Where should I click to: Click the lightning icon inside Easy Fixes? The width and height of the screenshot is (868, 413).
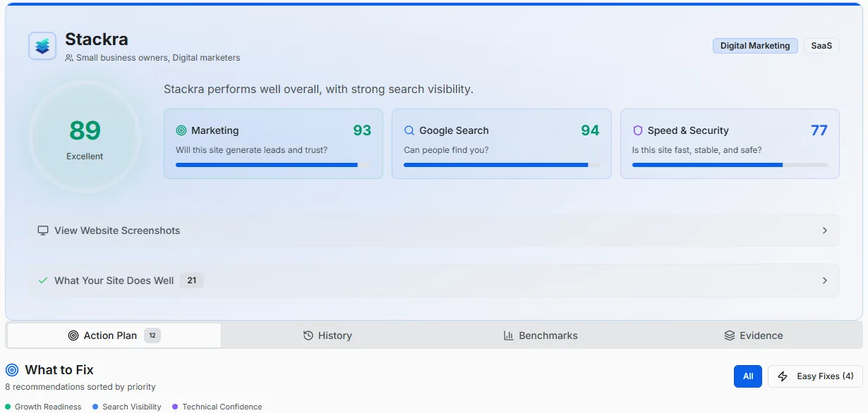point(783,376)
